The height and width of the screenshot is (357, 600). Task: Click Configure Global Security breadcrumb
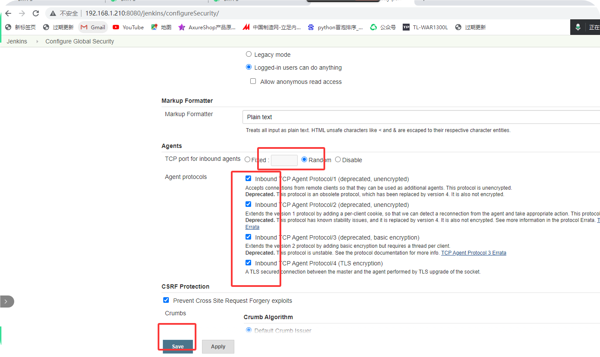point(80,41)
